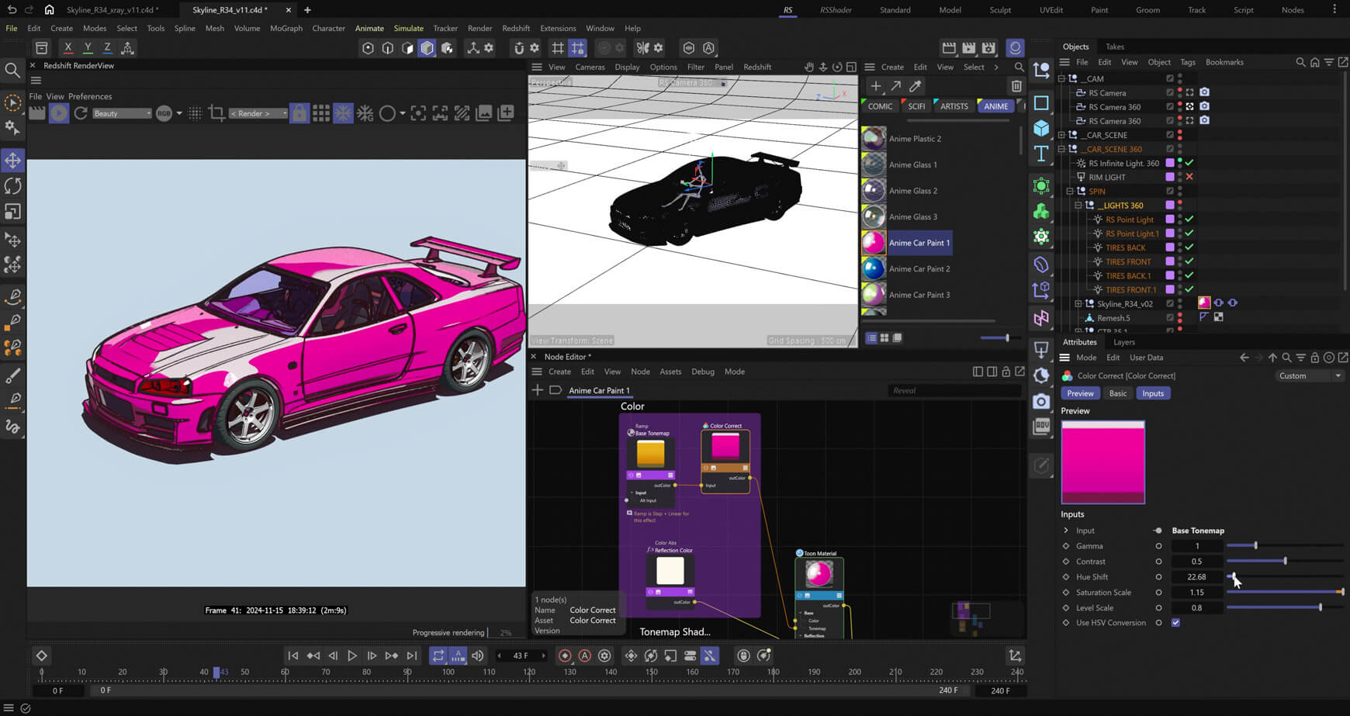Click the Attributes lock icon
The image size is (1350, 716).
coord(1314,358)
